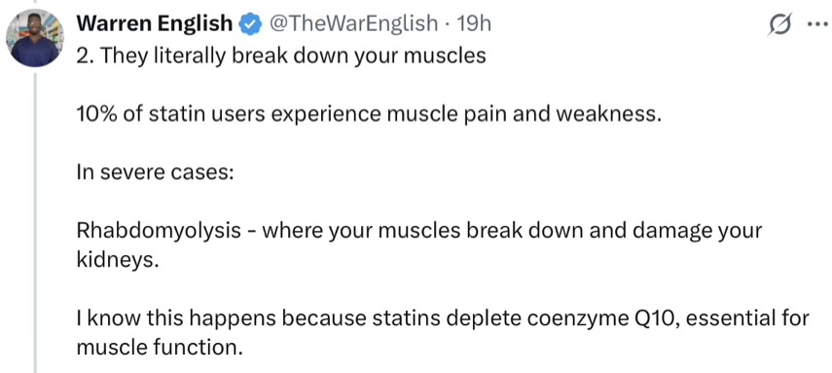Click the "muscle function." closing text
The width and height of the screenshot is (832, 373).
click(157, 348)
